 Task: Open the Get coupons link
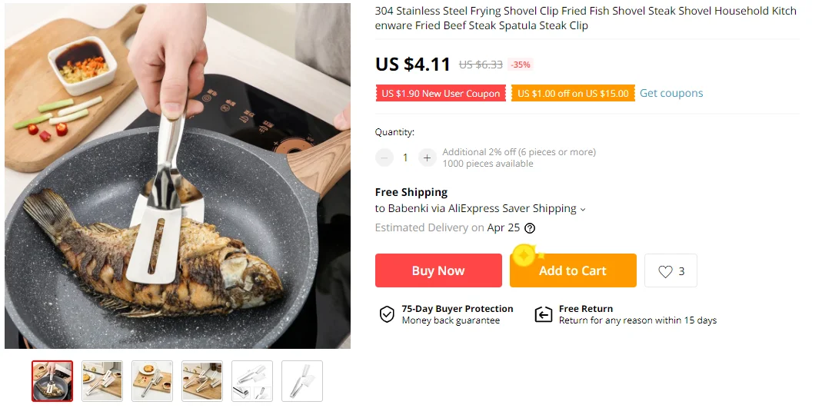pyautogui.click(x=671, y=93)
